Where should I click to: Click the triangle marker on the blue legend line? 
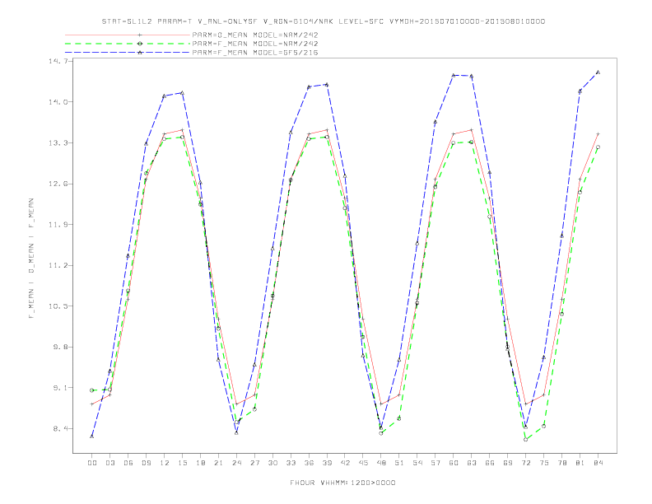click(140, 53)
